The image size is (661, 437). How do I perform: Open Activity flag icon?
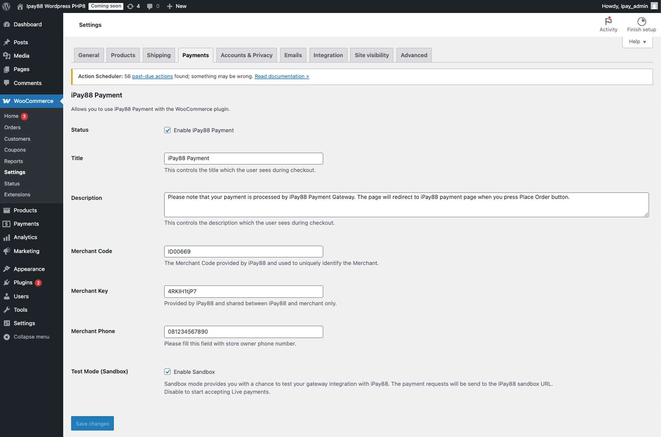click(608, 21)
